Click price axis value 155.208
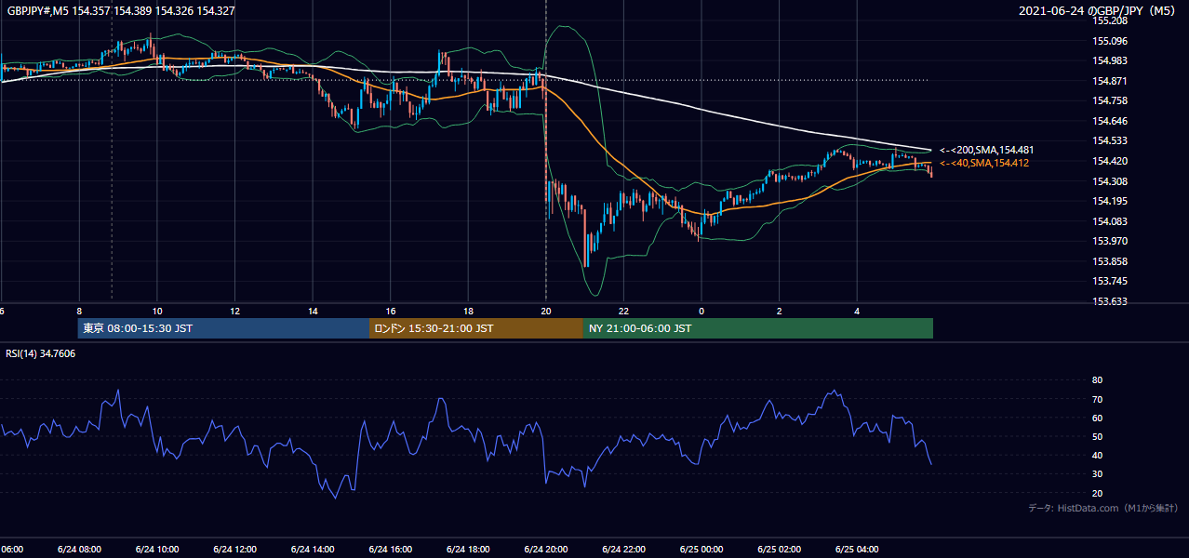This screenshot has width=1189, height=558. [x=1110, y=20]
